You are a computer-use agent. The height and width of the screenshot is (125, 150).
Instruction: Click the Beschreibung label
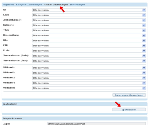tap(11, 35)
